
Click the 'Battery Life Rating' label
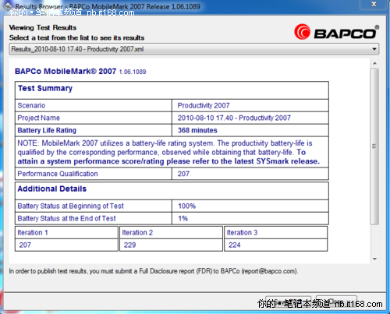[x=47, y=130]
